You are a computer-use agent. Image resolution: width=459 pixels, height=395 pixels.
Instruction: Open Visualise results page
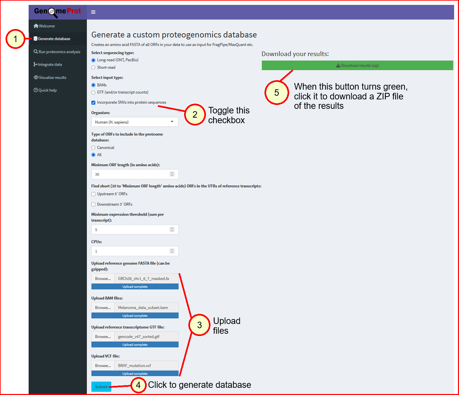tap(58, 77)
